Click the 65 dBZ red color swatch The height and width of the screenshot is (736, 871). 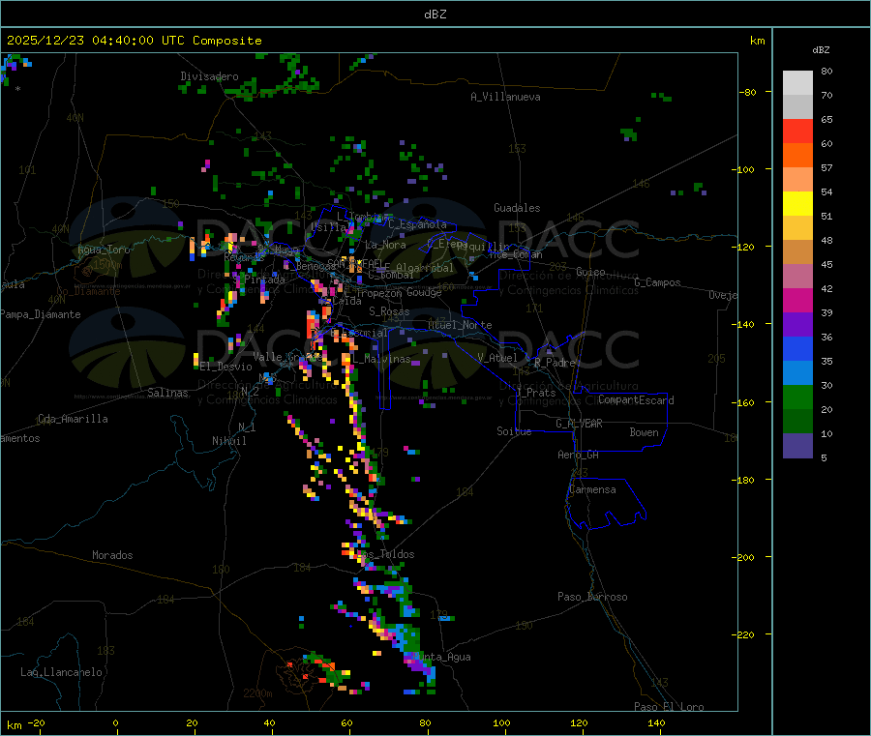pos(797,131)
